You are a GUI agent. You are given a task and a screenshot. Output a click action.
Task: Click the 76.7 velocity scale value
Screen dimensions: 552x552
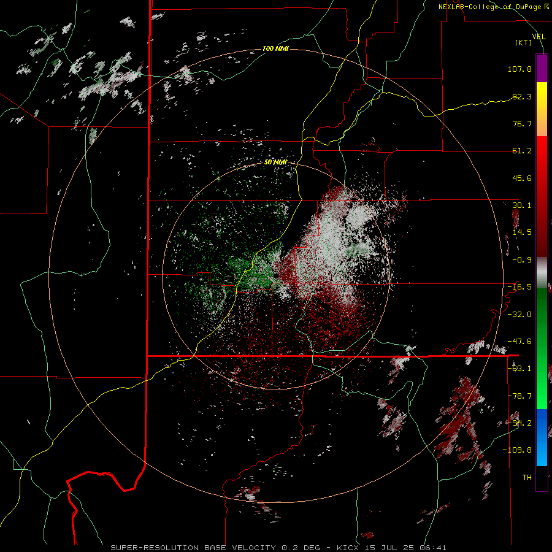(x=522, y=123)
